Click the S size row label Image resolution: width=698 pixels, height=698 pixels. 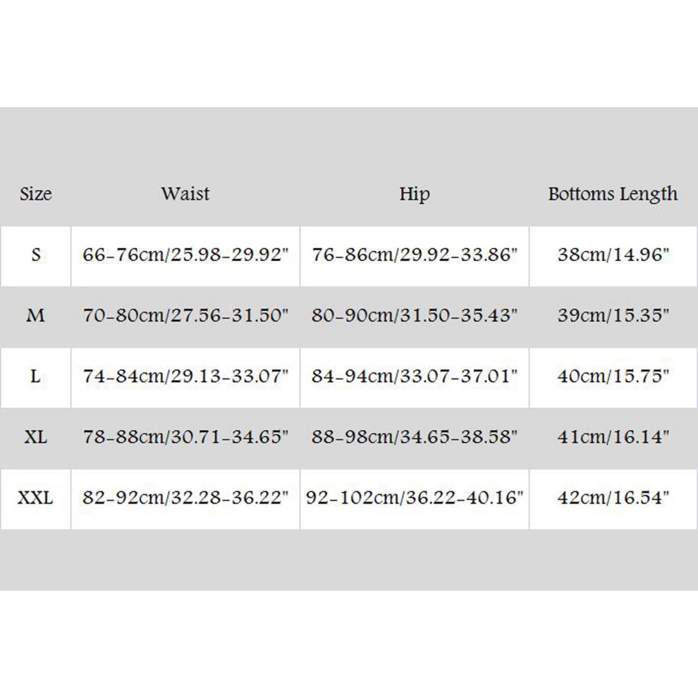click(x=36, y=255)
